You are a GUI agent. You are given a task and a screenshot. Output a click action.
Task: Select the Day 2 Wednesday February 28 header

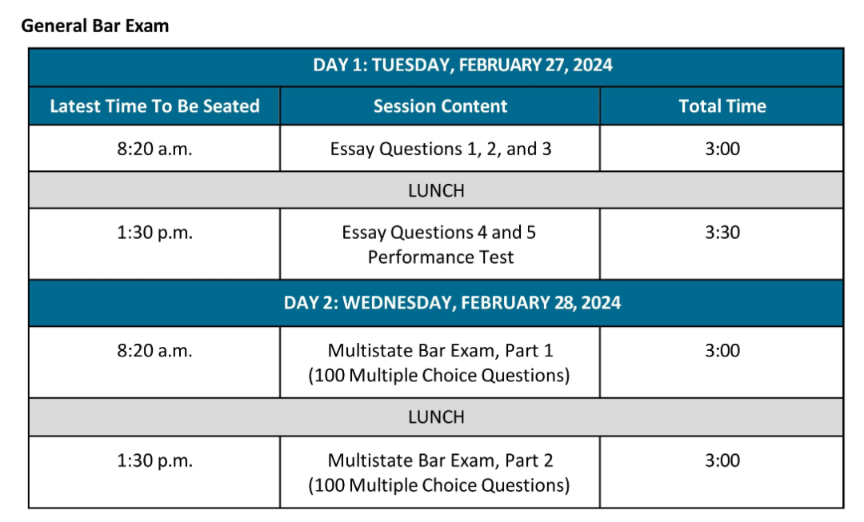point(436,303)
